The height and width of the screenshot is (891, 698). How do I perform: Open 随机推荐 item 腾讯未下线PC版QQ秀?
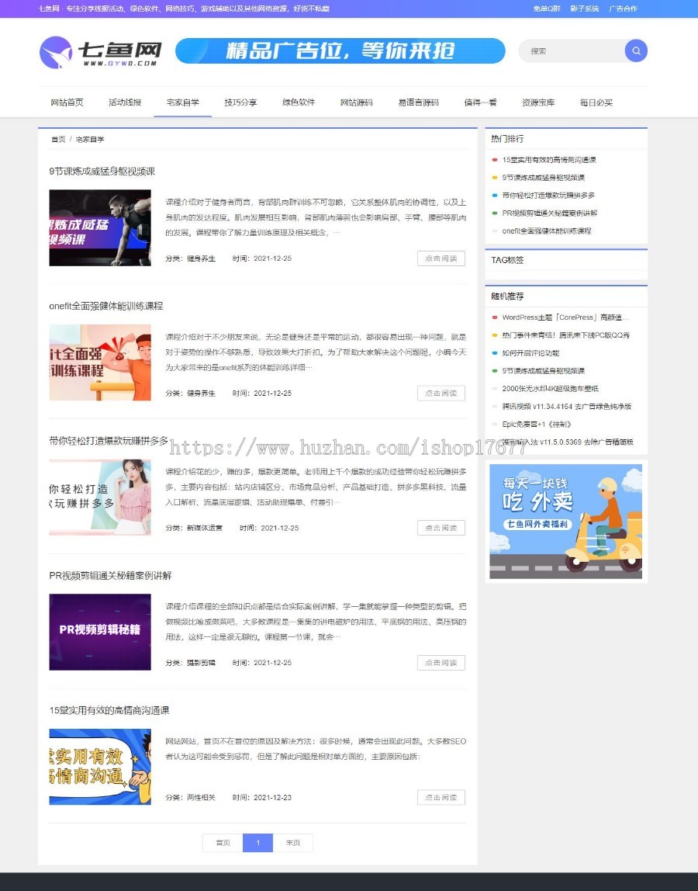point(565,335)
